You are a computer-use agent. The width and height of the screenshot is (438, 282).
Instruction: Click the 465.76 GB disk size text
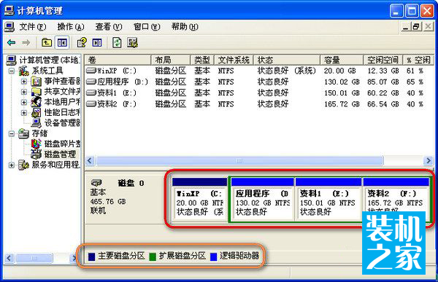pyautogui.click(x=108, y=201)
